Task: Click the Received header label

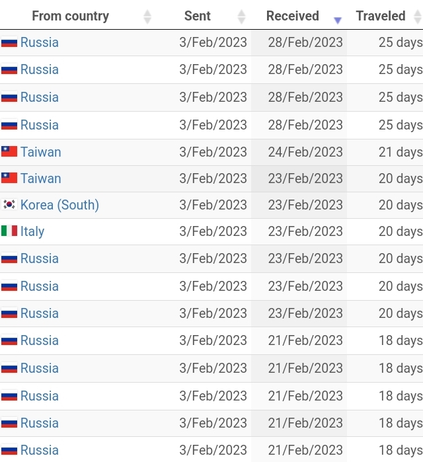Action: [x=293, y=16]
